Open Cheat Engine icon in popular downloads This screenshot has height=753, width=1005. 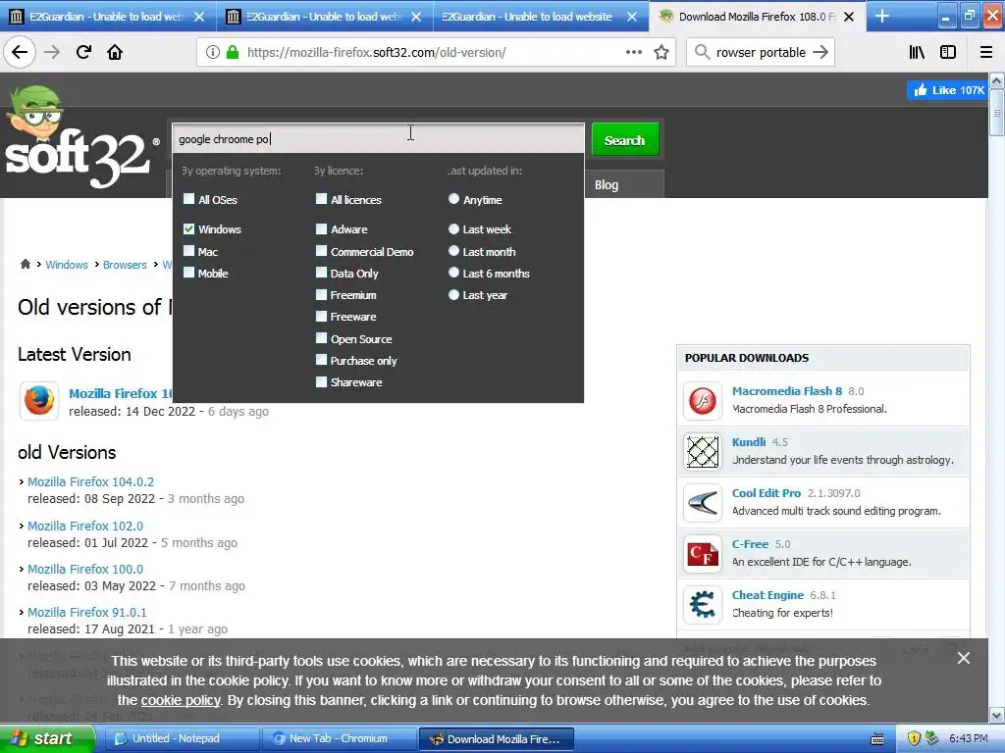tap(703, 604)
